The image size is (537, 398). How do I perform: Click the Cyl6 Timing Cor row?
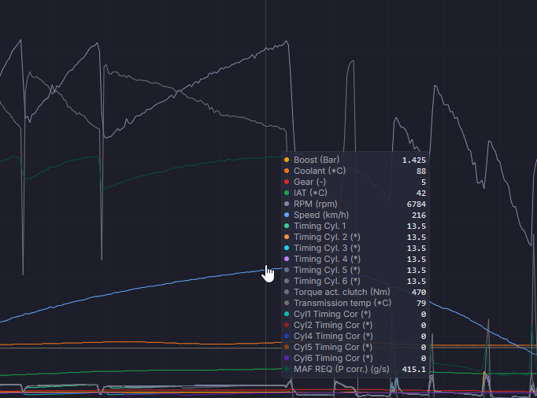pos(355,358)
